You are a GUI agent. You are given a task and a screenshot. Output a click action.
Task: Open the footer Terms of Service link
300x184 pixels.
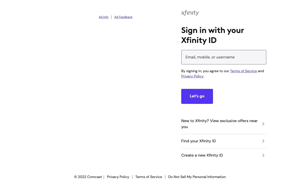click(x=148, y=177)
